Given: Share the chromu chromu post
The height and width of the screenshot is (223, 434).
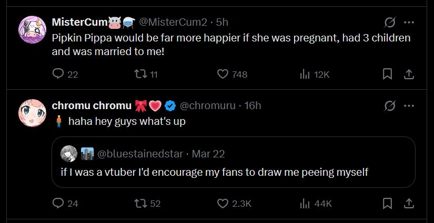Looking at the screenshot, I should 408,204.
